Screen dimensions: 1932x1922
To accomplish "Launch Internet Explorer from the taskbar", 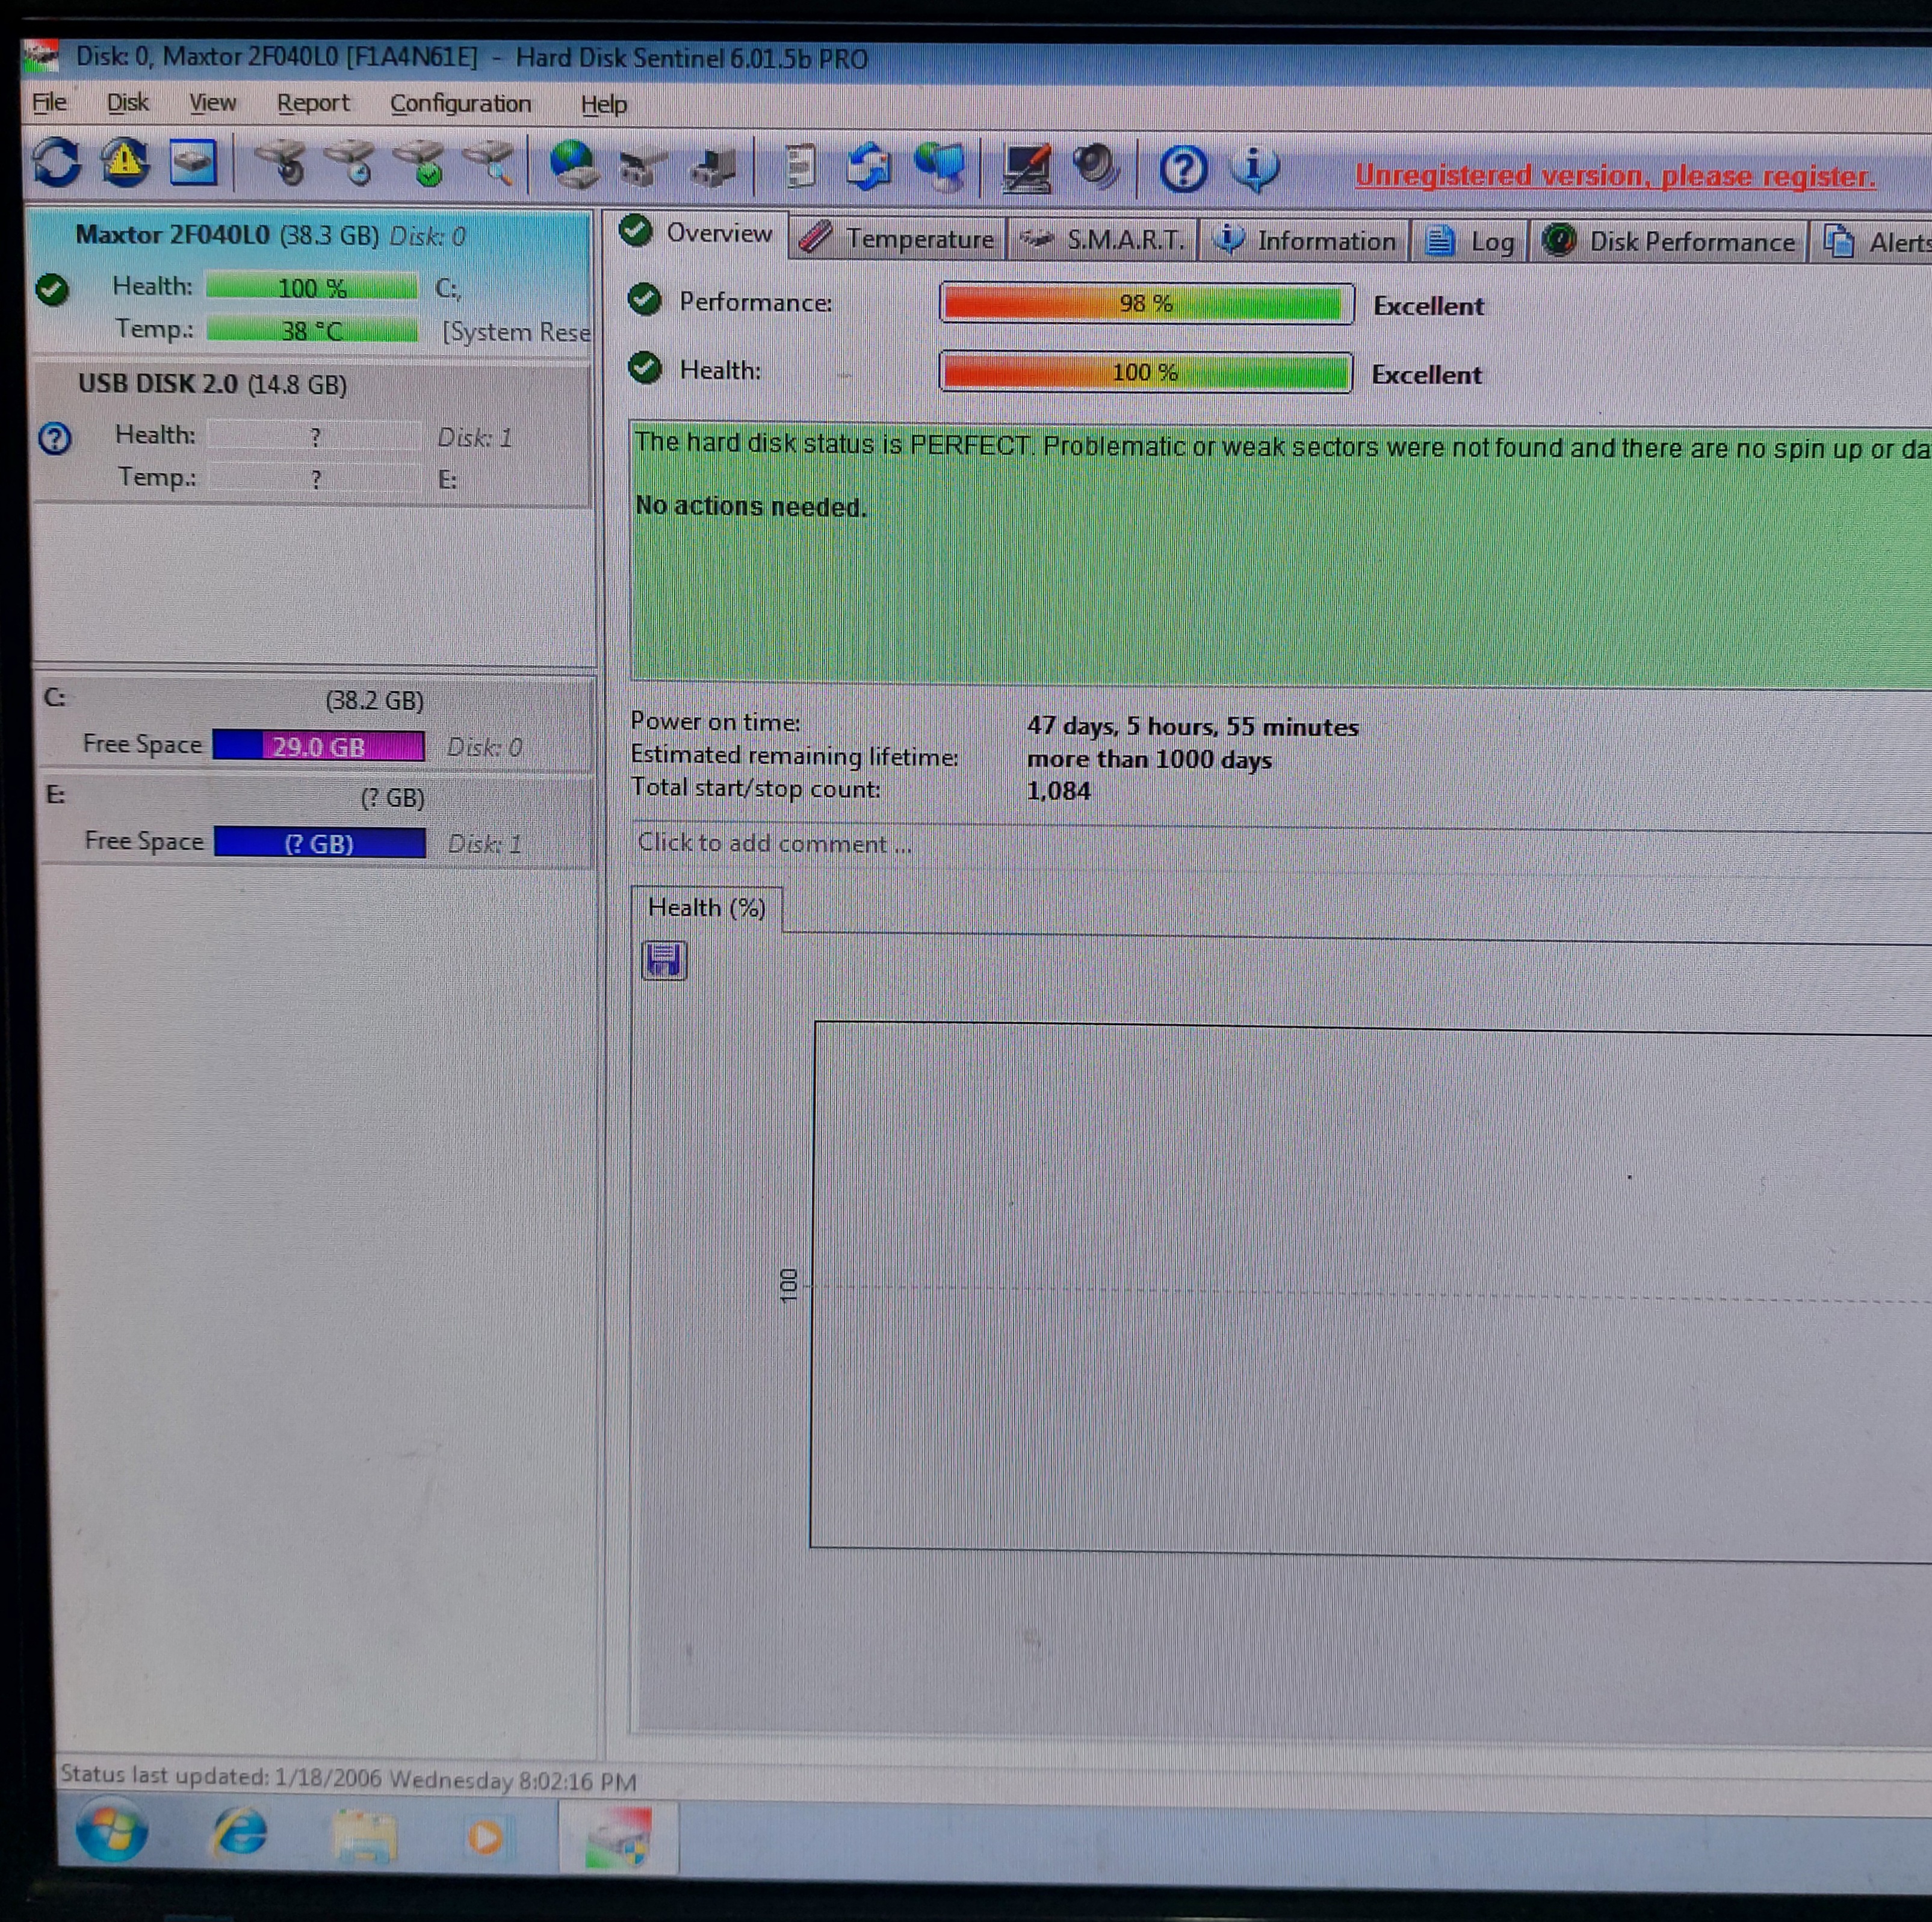I will pyautogui.click(x=240, y=1833).
